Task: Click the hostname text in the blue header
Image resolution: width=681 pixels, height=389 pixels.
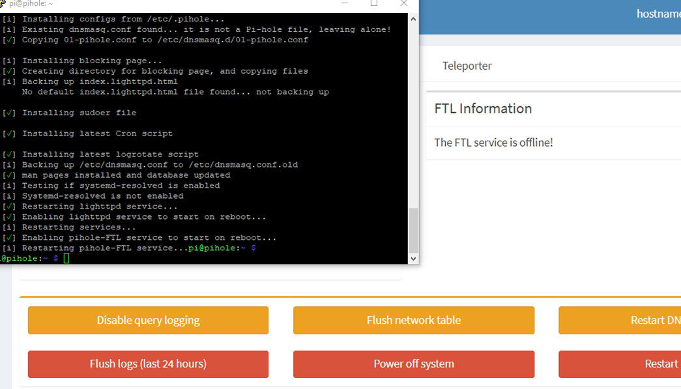Action: point(658,14)
